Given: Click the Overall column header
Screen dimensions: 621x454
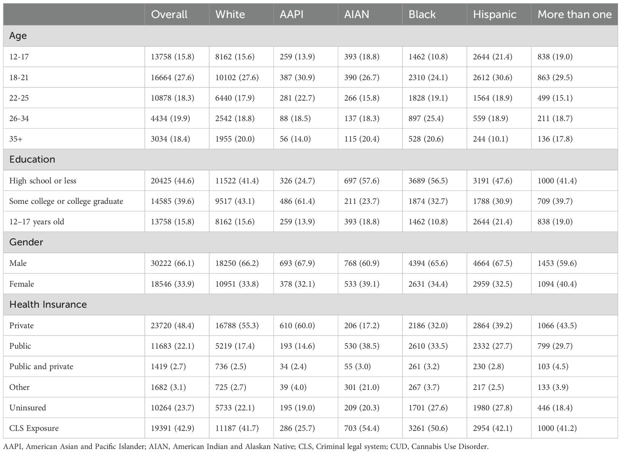Looking at the screenshot, I should [x=169, y=14].
